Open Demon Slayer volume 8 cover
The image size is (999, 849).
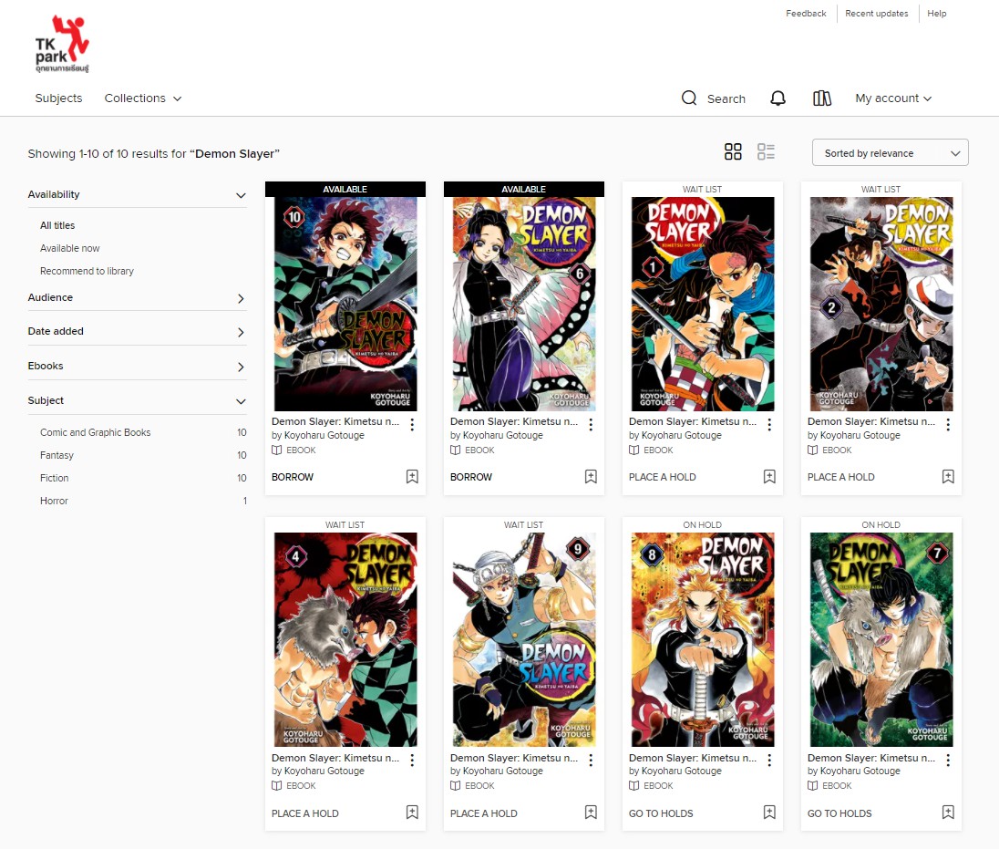pyautogui.click(x=703, y=639)
